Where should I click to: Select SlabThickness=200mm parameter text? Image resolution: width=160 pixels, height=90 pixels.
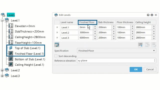pos(29,31)
